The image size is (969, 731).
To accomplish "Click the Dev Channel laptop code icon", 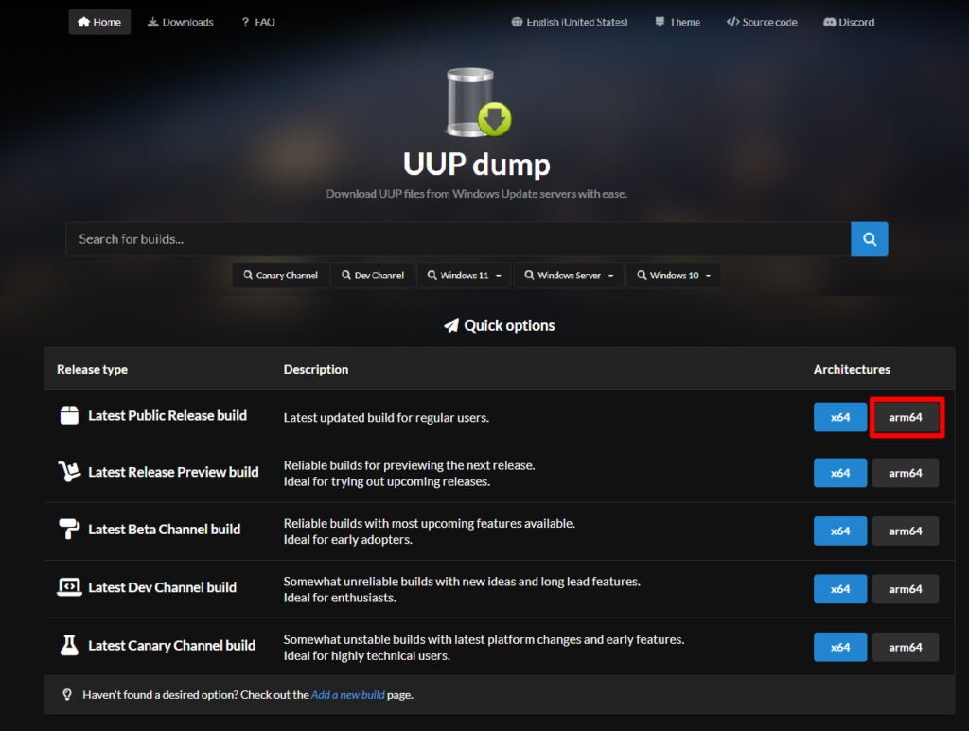I will (69, 587).
